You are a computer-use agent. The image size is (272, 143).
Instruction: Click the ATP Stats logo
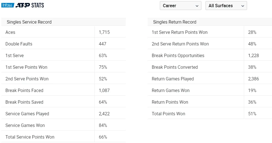point(30,5)
